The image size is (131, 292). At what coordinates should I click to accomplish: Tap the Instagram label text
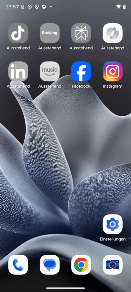click(113, 86)
